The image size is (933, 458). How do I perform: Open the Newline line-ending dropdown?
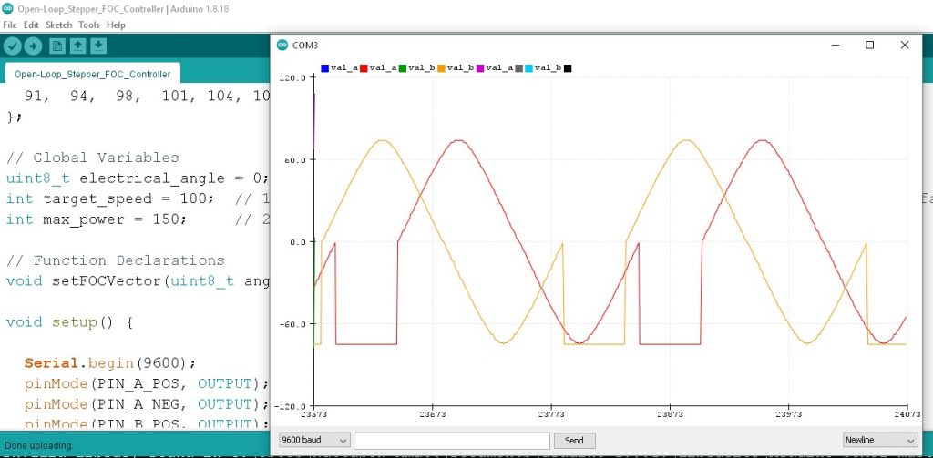pyautogui.click(x=880, y=440)
